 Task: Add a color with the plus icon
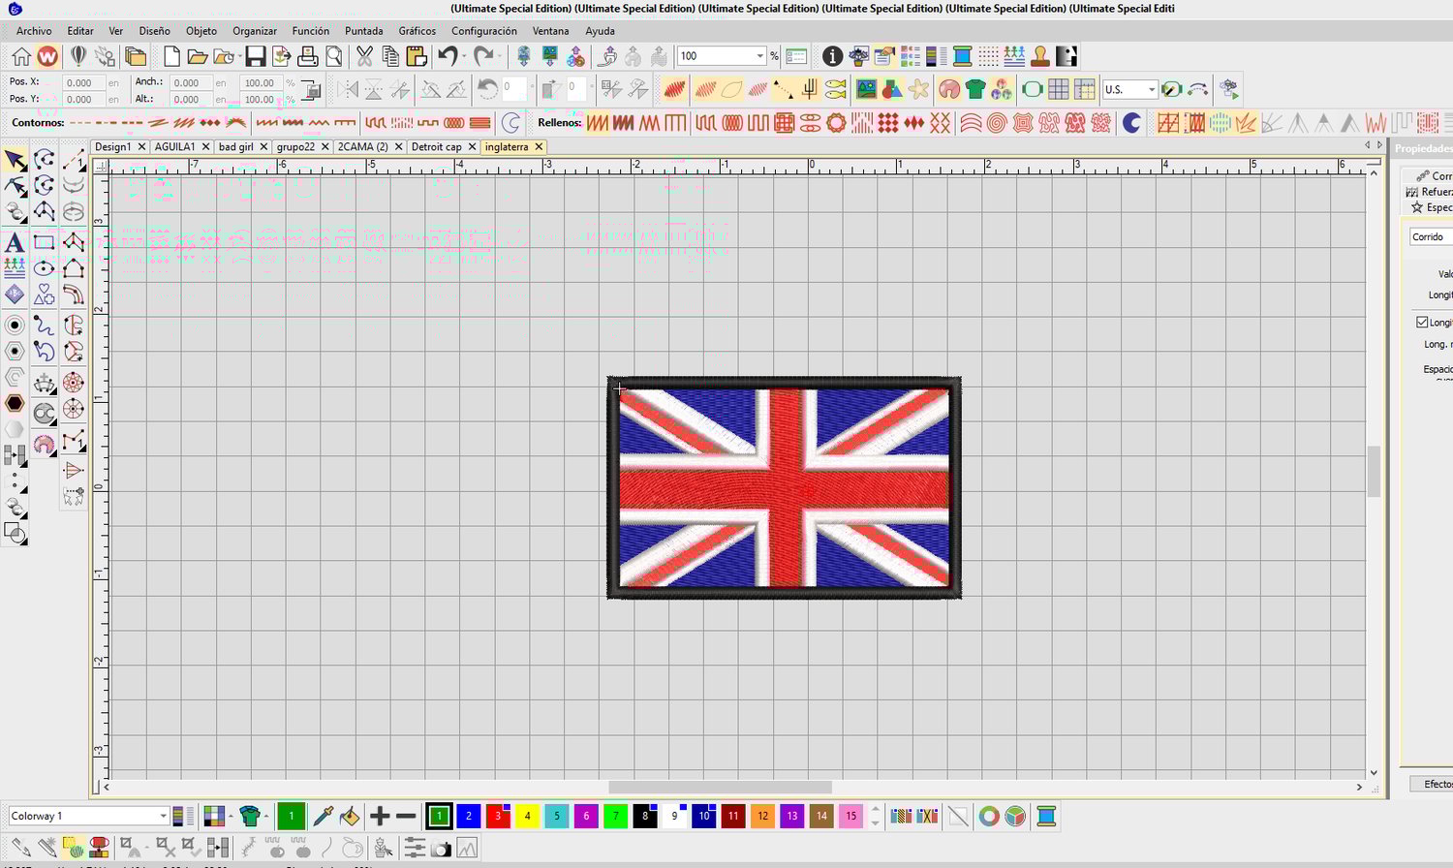pyautogui.click(x=380, y=817)
